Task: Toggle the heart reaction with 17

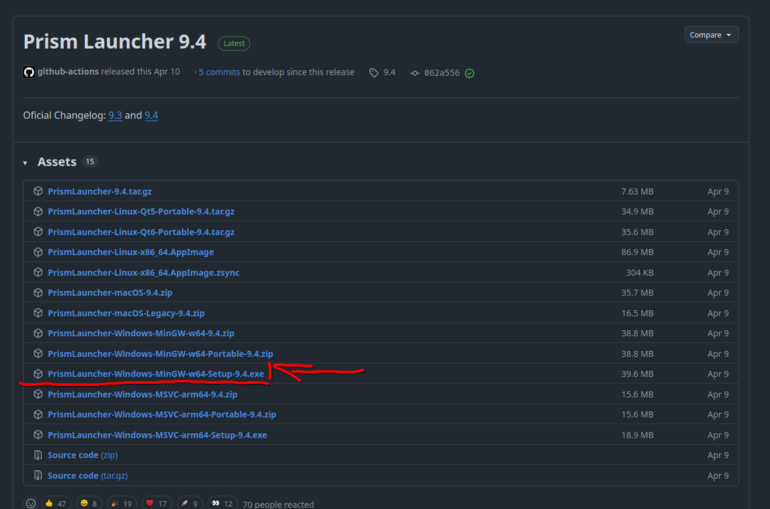Action: tap(156, 504)
